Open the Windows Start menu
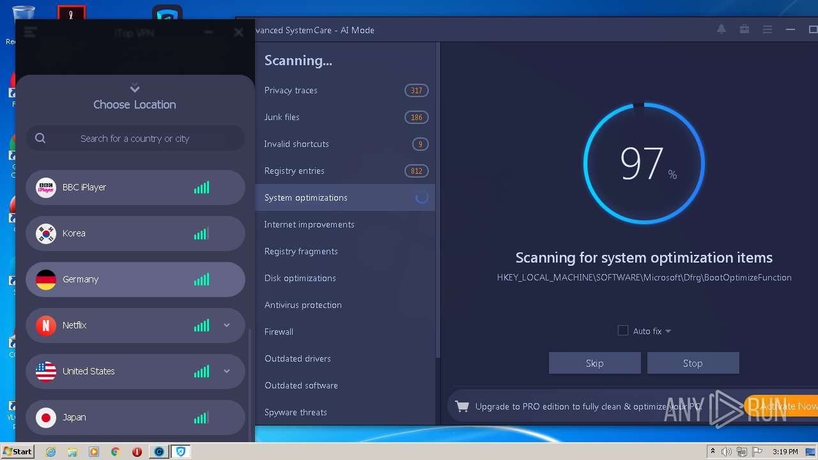The height and width of the screenshot is (460, 818). (17, 451)
